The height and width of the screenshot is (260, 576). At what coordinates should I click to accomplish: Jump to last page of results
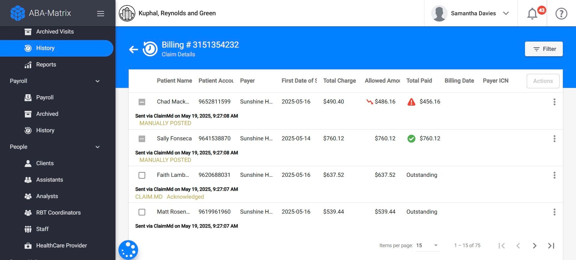click(x=551, y=246)
